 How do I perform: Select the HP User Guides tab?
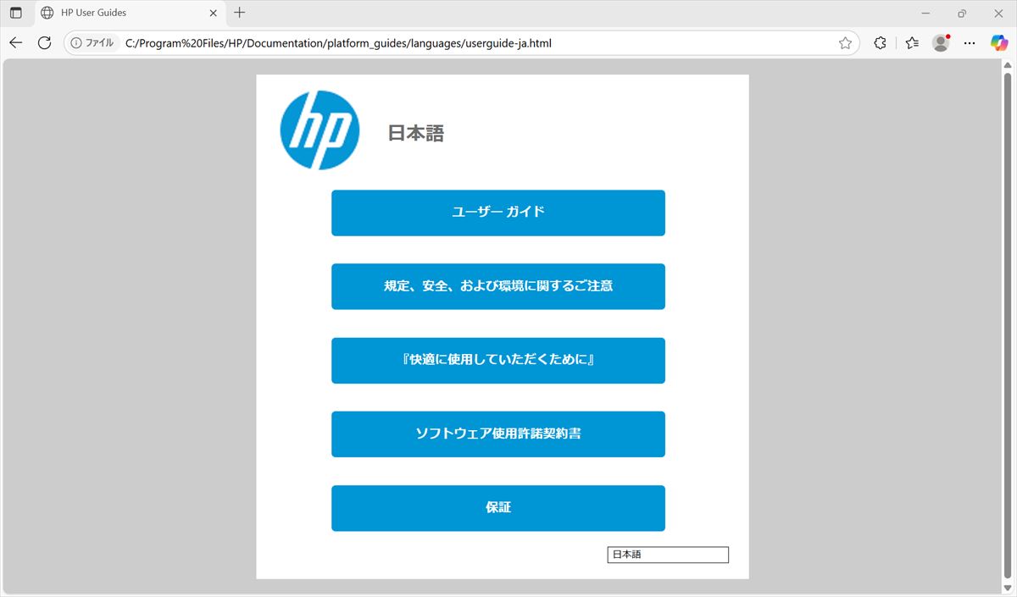point(129,13)
